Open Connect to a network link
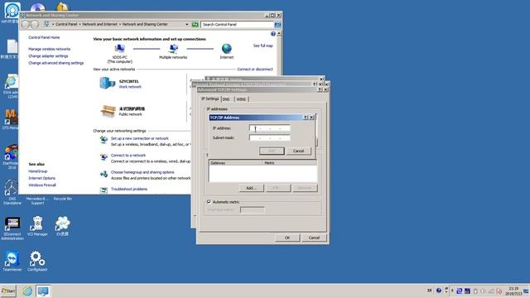This screenshot has width=530, height=298. 128,156
